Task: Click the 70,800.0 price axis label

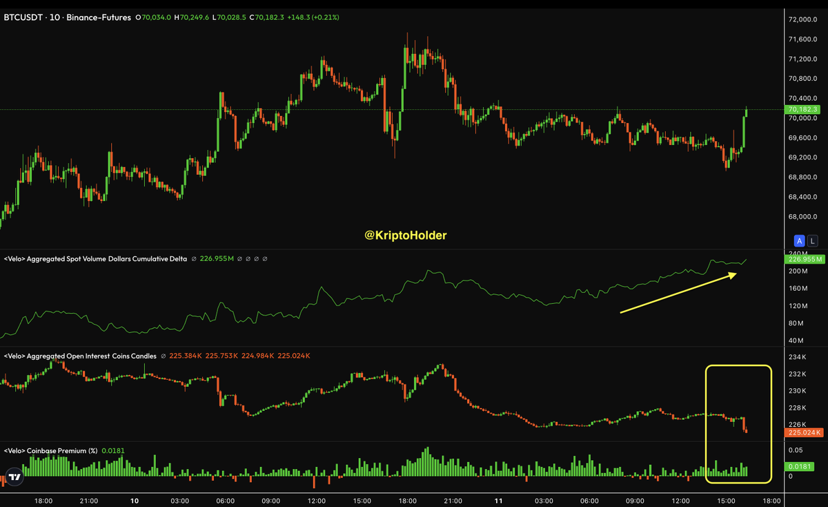Action: (x=803, y=79)
